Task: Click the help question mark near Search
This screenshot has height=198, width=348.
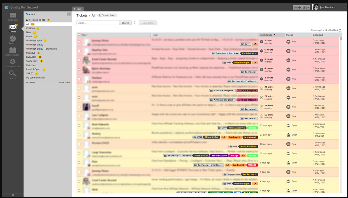Action: click(135, 23)
